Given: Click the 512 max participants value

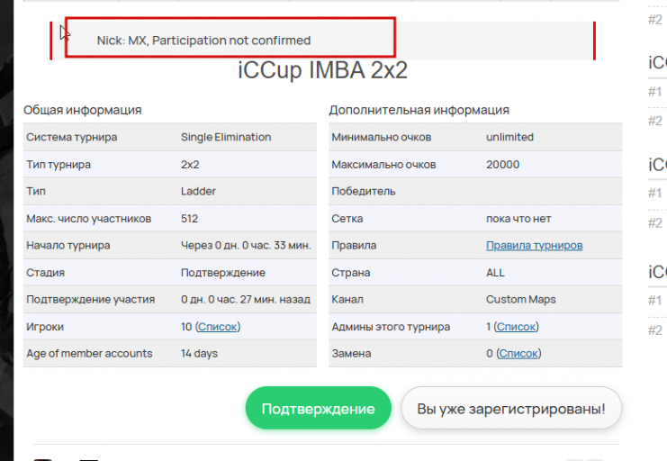Looking at the screenshot, I should pyautogui.click(x=189, y=218).
